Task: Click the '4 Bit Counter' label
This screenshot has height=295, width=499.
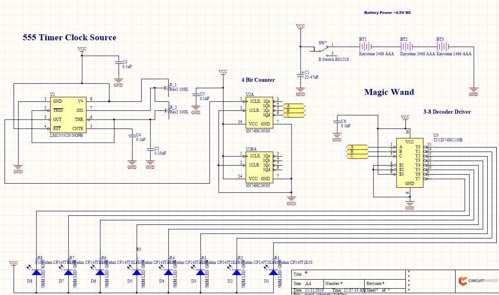Action: tap(258, 80)
